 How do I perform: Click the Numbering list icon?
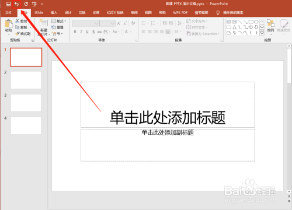[x=153, y=23]
